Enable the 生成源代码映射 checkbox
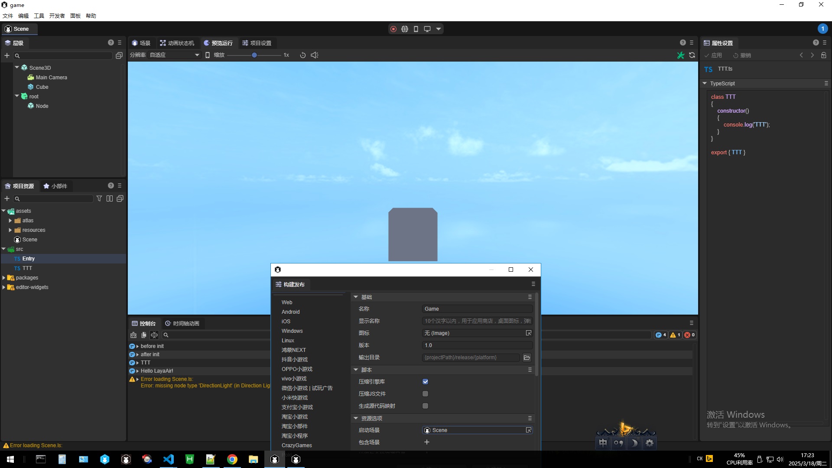This screenshot has width=832, height=468. (425, 406)
